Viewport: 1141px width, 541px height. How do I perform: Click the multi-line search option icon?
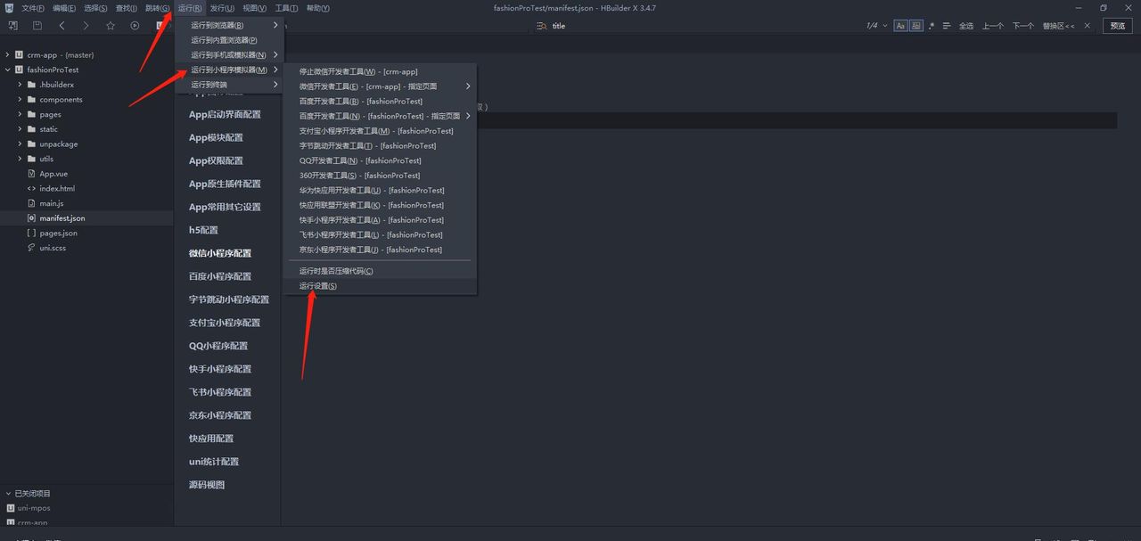tap(947, 26)
